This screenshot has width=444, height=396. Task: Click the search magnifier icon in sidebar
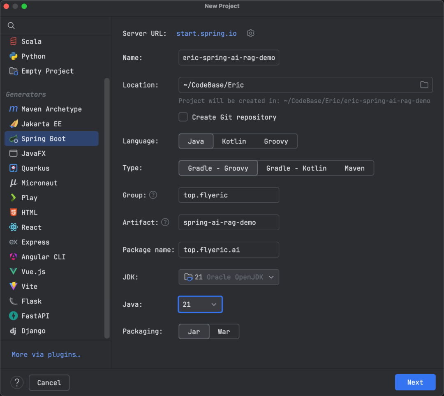click(11, 25)
